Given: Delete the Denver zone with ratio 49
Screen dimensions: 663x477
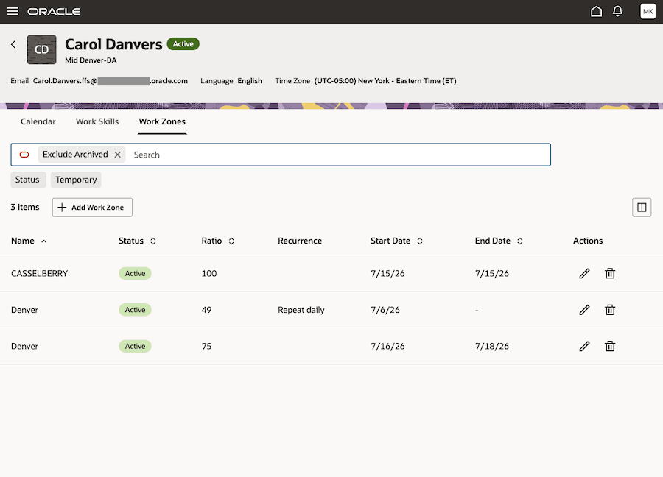Looking at the screenshot, I should click(x=610, y=310).
